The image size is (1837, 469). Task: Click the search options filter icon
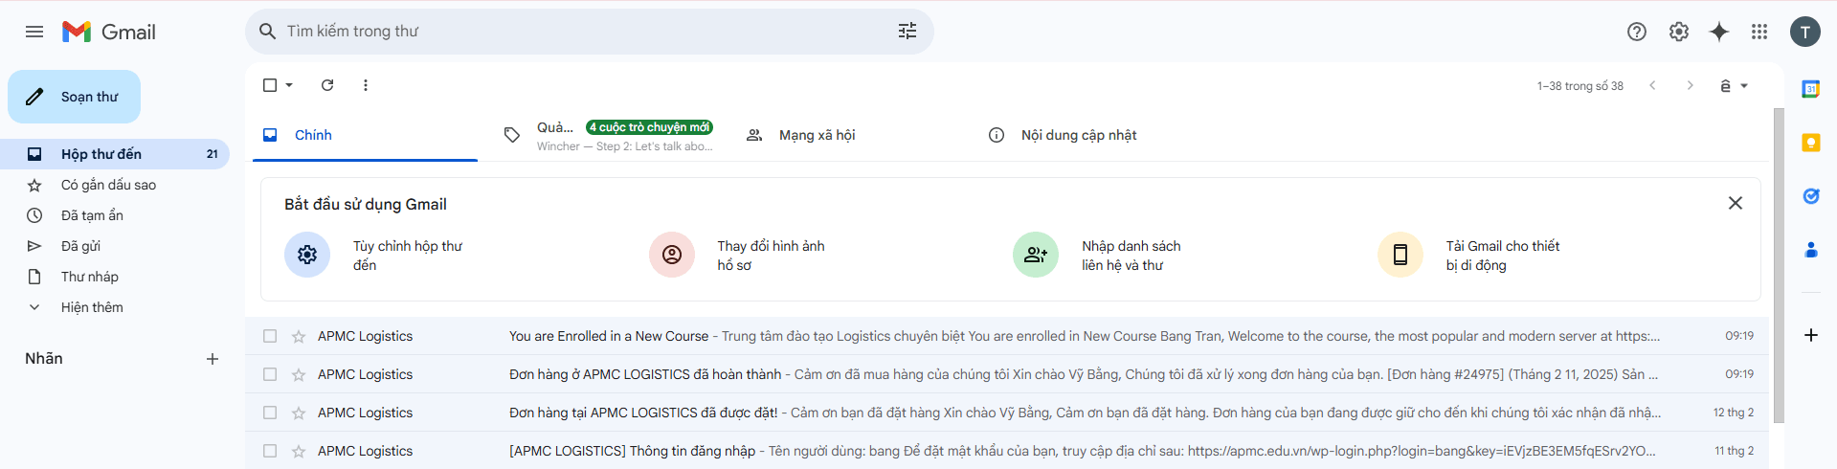[907, 32]
